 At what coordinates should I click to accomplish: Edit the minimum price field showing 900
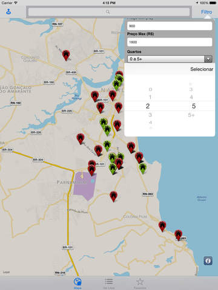170,26
